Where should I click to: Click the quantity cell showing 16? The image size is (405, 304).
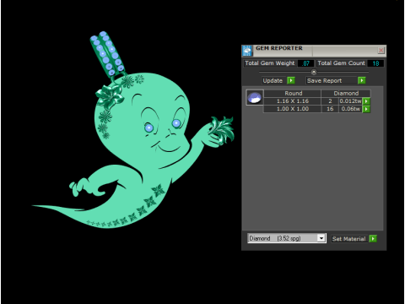[x=330, y=109]
